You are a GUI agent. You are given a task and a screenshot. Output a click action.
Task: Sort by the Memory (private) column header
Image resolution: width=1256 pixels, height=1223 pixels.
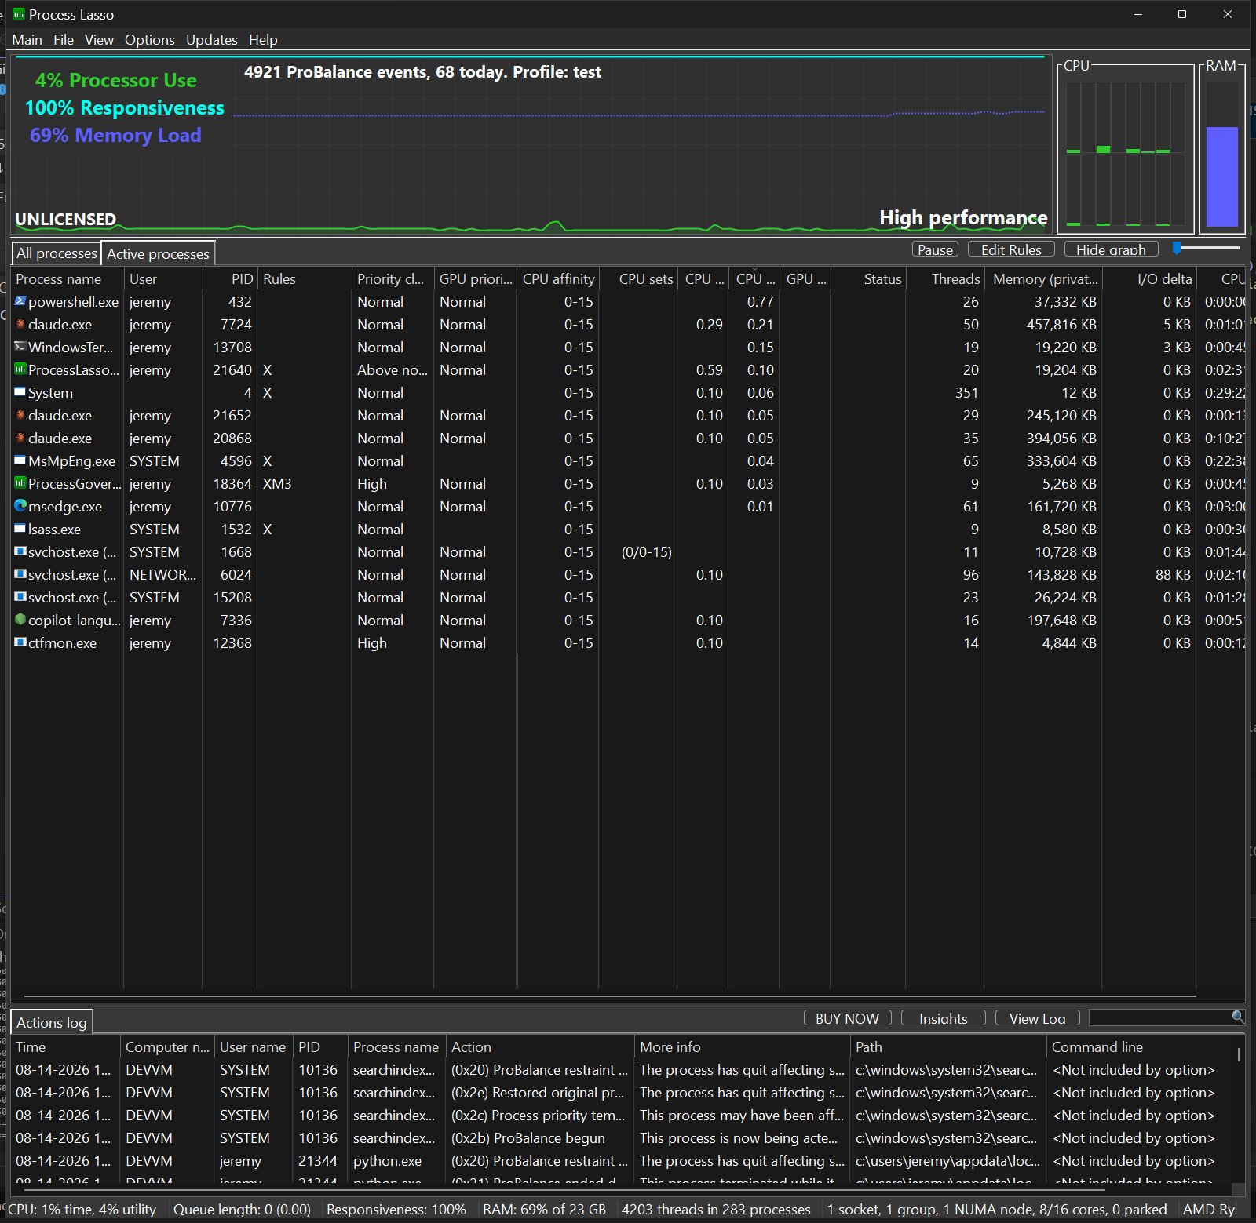click(1043, 279)
